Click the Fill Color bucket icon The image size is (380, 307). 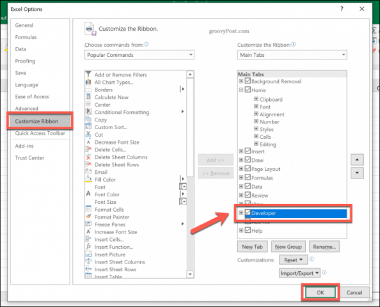(88, 179)
